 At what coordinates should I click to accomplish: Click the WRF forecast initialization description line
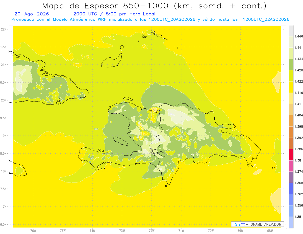[x=150, y=19]
